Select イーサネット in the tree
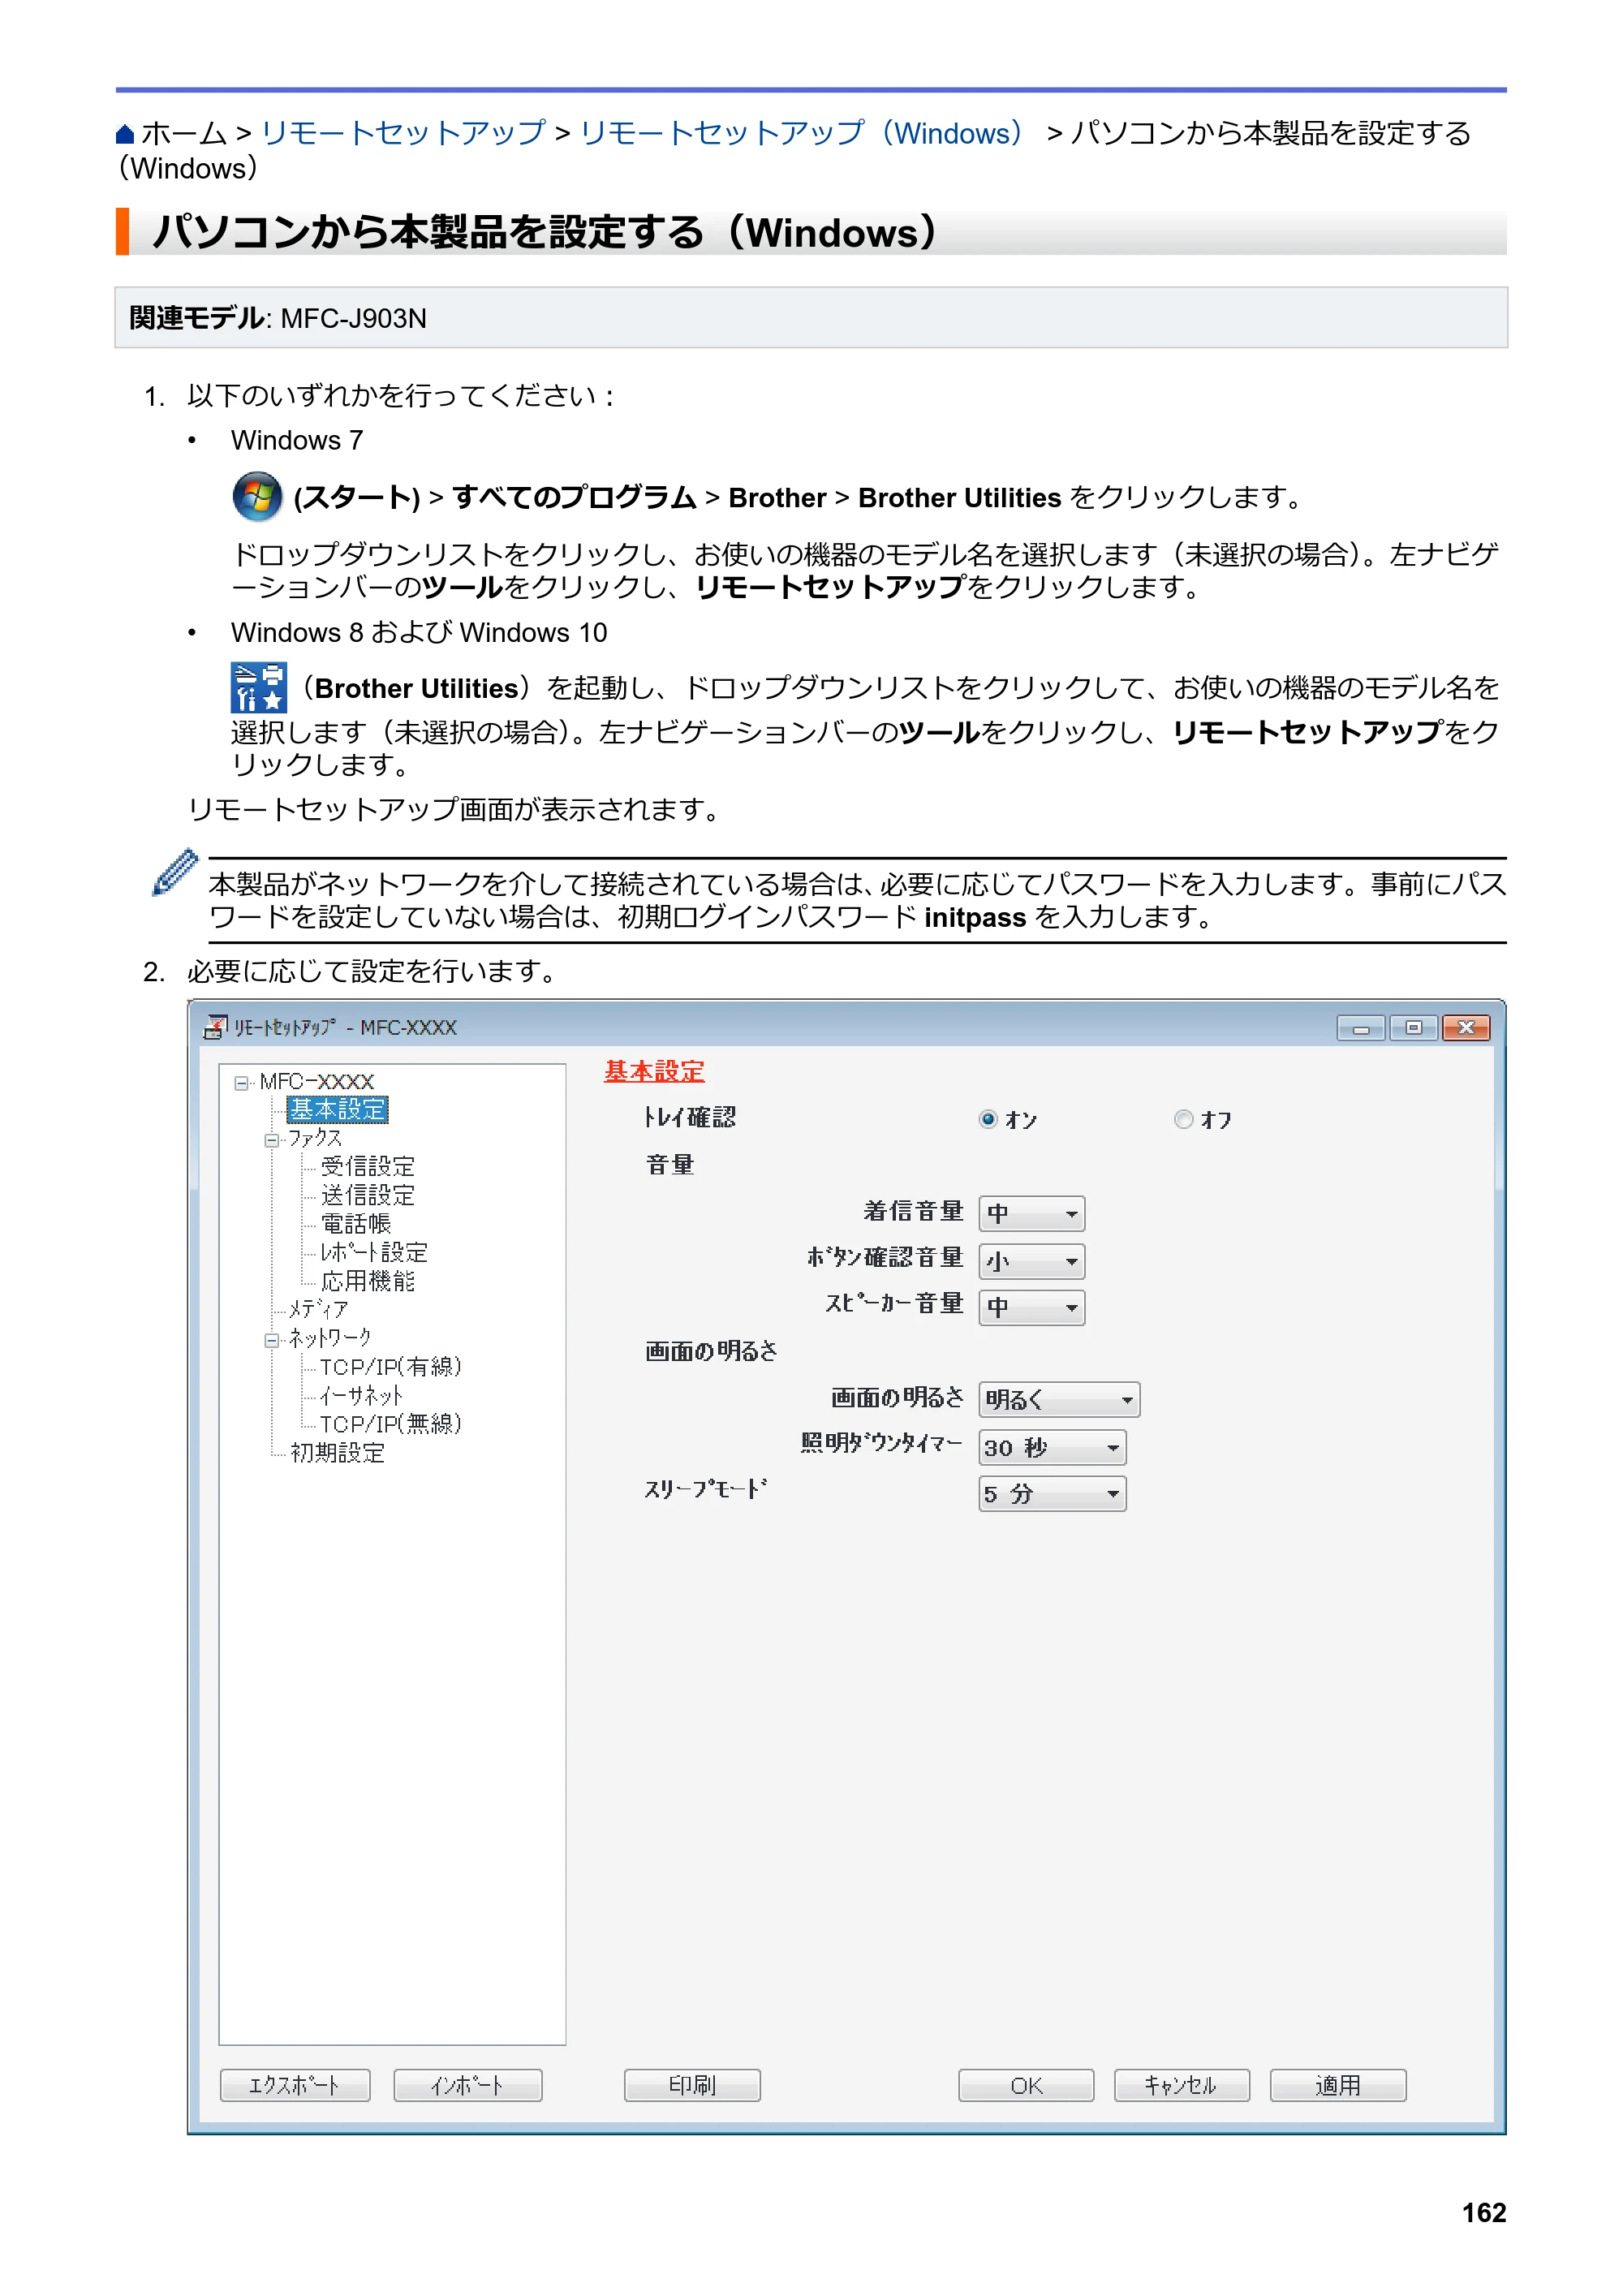The height and width of the screenshot is (2296, 1623). point(361,1395)
